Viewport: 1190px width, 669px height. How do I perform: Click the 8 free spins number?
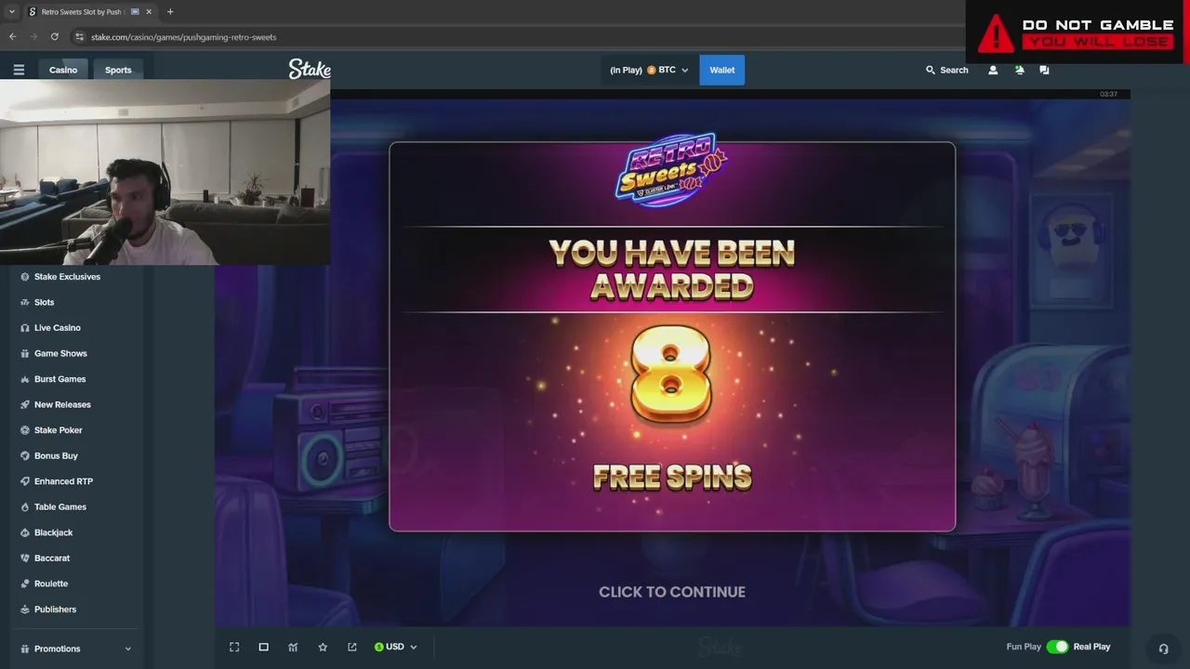(671, 374)
